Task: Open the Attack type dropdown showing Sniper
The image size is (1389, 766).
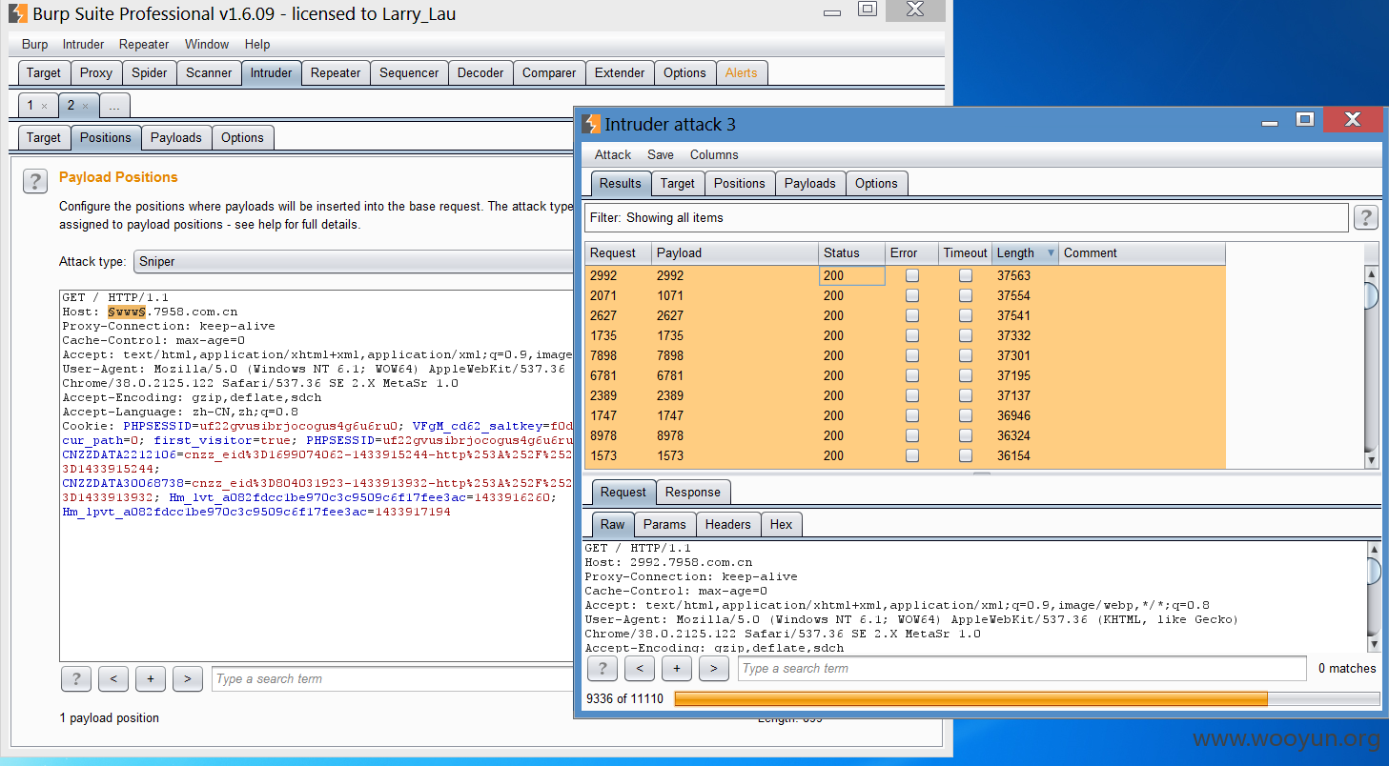Action: click(353, 261)
